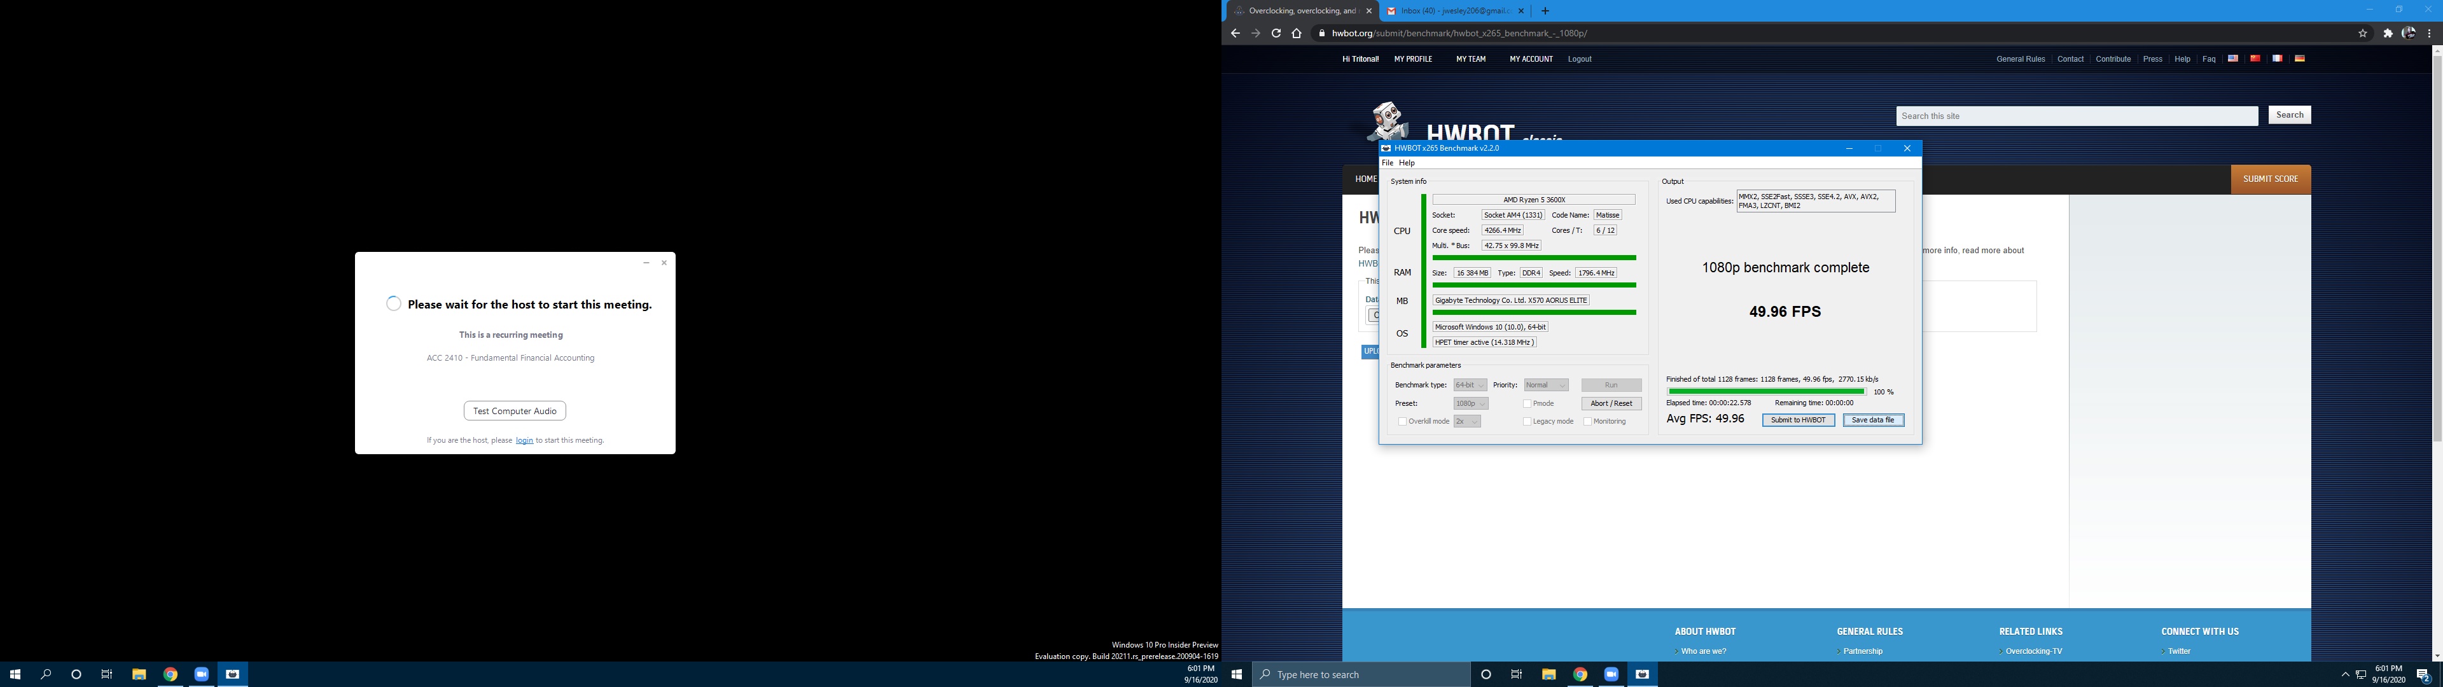Close the Gmail Inbox tab

tap(1521, 11)
